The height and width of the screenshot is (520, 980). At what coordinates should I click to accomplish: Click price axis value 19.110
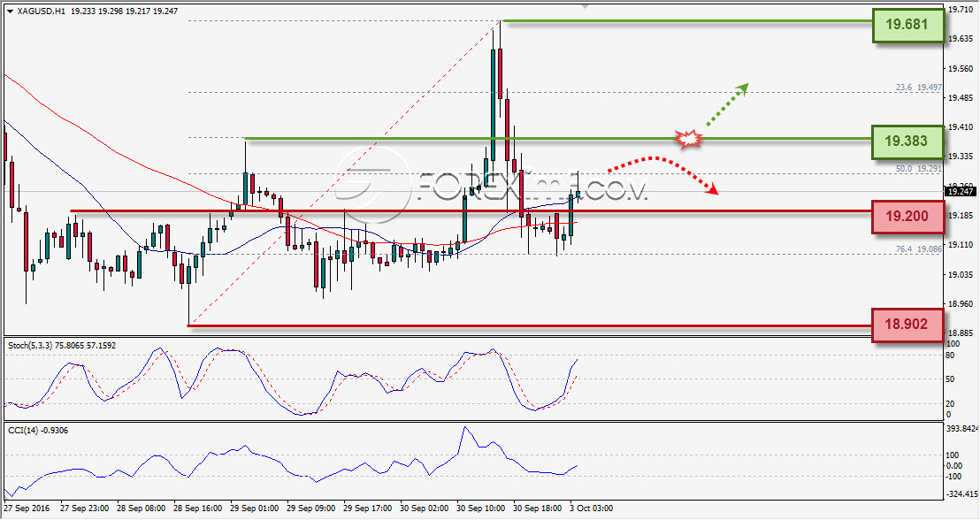[961, 245]
